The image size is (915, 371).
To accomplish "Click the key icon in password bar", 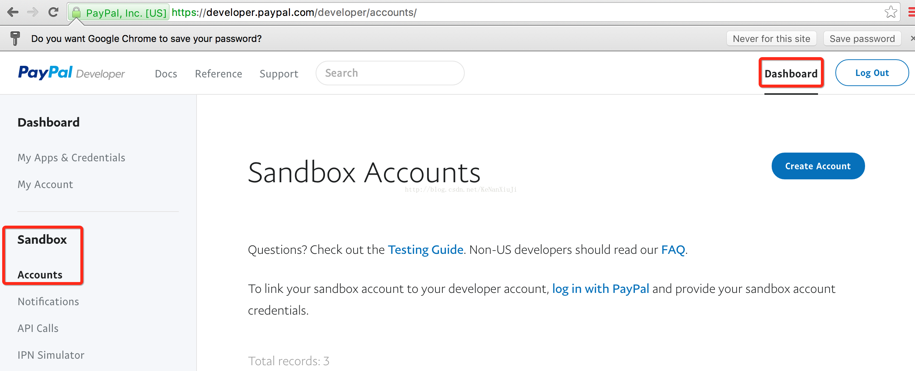I will [15, 38].
